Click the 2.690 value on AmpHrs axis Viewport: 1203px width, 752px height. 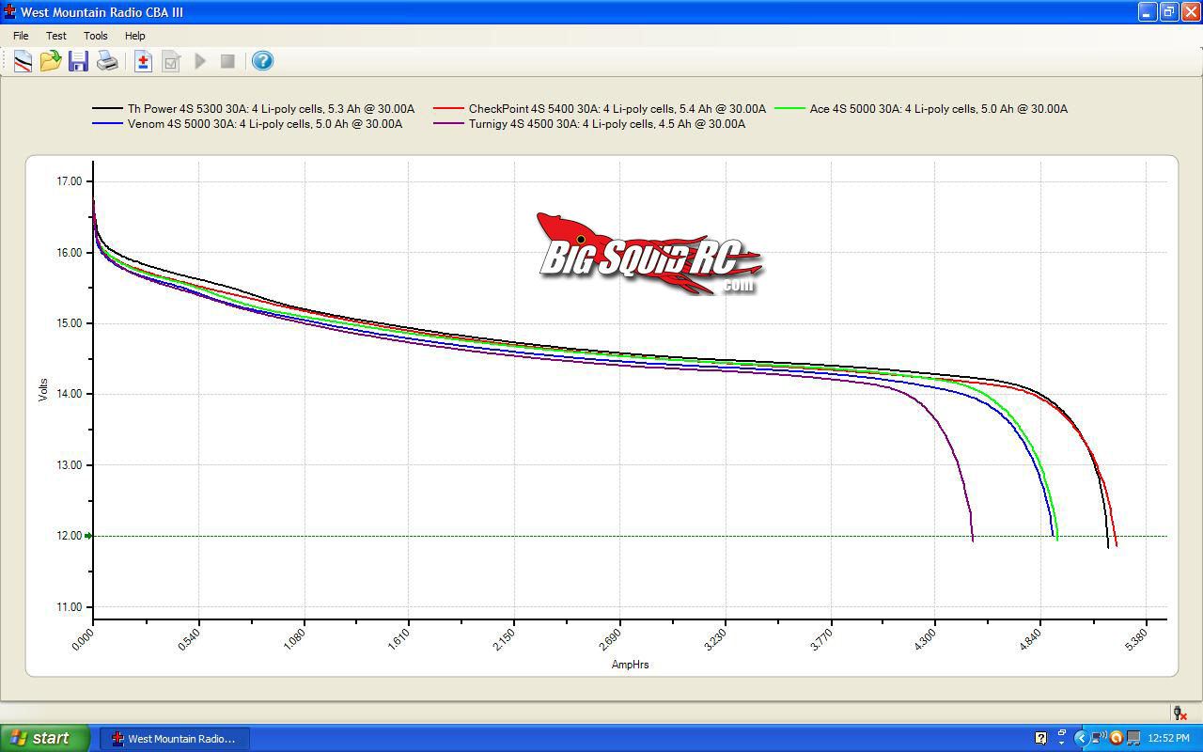click(x=610, y=638)
